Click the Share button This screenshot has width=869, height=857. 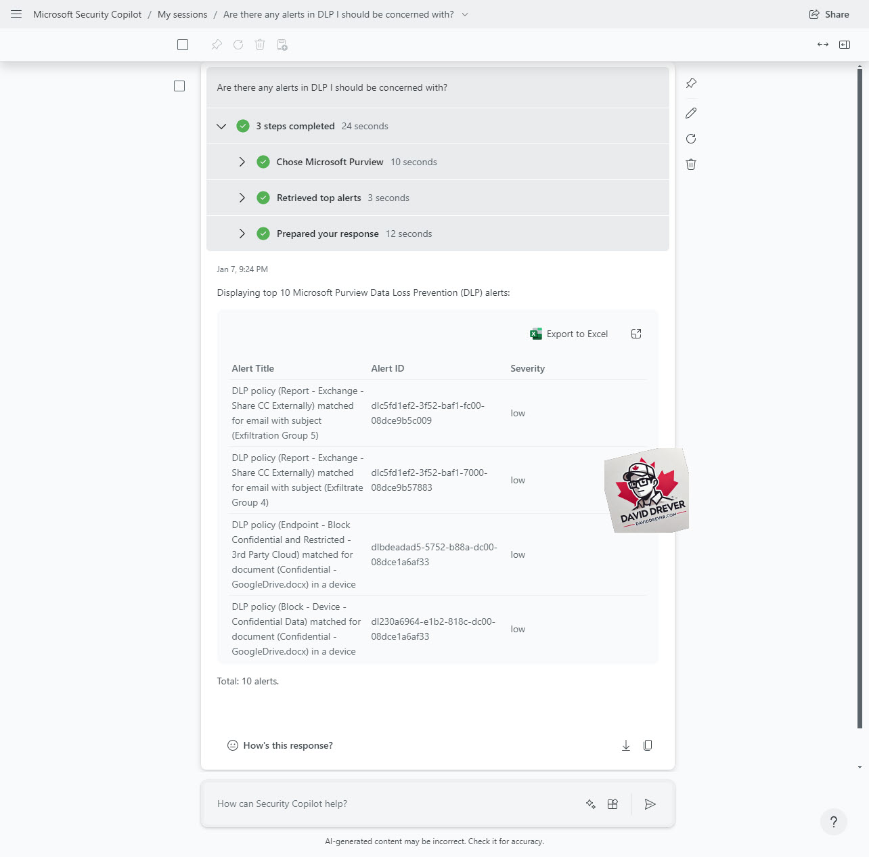click(829, 14)
